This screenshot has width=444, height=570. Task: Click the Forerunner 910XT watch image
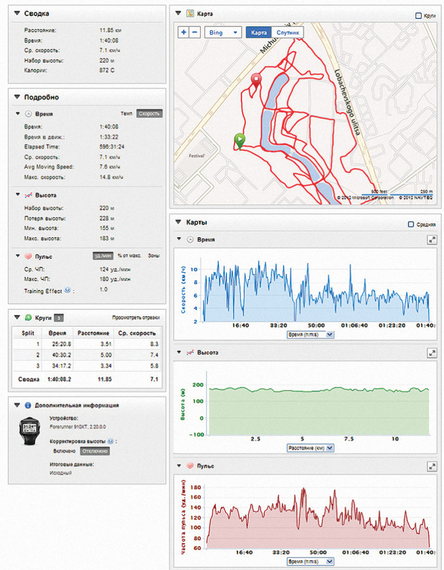(x=31, y=431)
